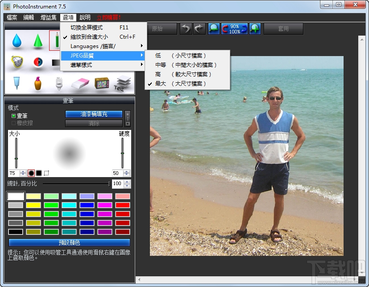Select the green cone tool
Screen dimensions: 369x287
(37, 39)
